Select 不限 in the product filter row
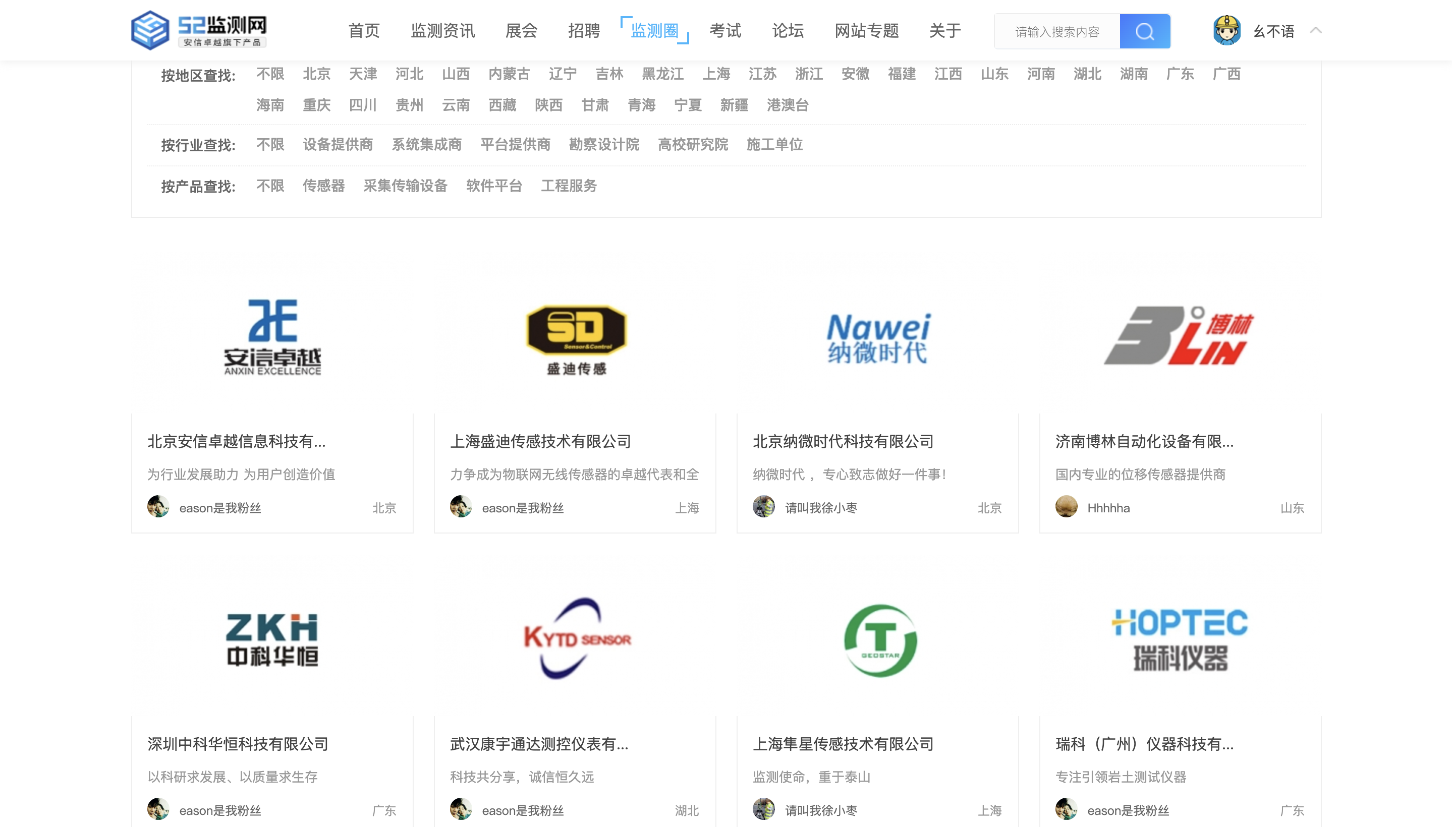Screen dimensions: 1452x827 click(270, 186)
